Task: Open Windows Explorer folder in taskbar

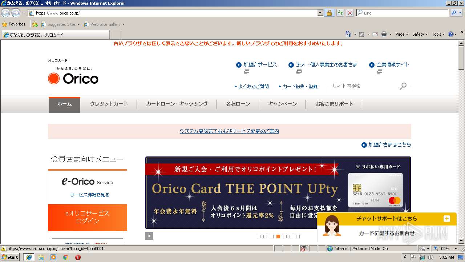Action: click(41, 257)
